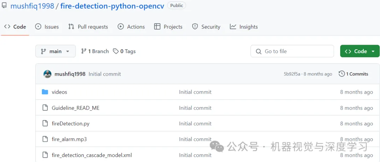This screenshot has height=162, width=380.
Task: Click the mushfiq1998 avatar image
Action: (x=47, y=74)
